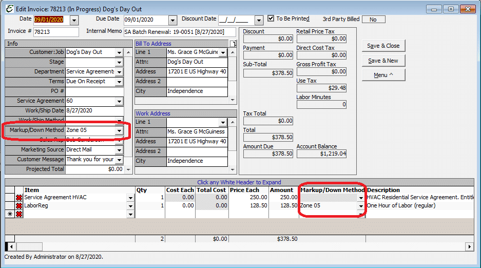Open the Markup/Down Method Zone 05 dropdown in Info
Screen dimensions: 481x268
(119, 130)
